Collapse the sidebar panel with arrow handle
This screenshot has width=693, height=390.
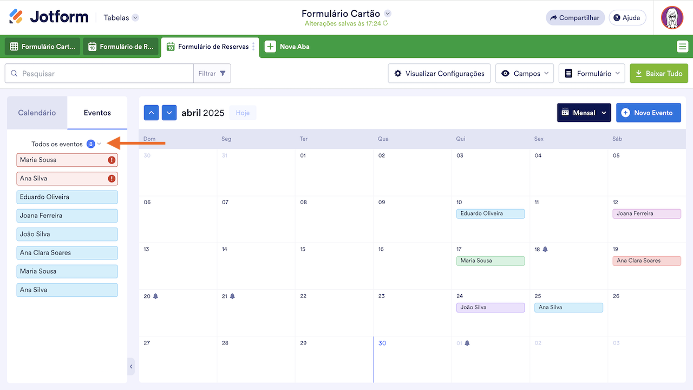pyautogui.click(x=131, y=367)
